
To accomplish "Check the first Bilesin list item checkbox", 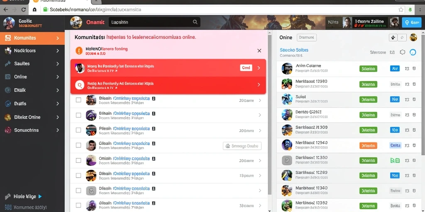I will 78,100.
